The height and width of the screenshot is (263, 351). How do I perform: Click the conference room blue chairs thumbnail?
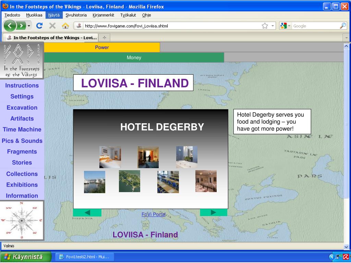tap(168, 182)
